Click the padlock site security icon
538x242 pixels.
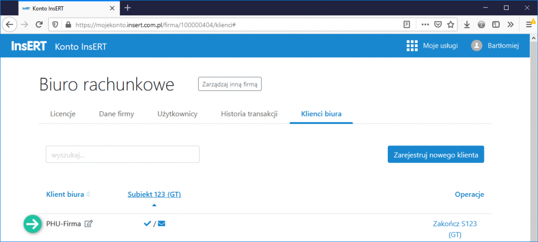pyautogui.click(x=68, y=24)
